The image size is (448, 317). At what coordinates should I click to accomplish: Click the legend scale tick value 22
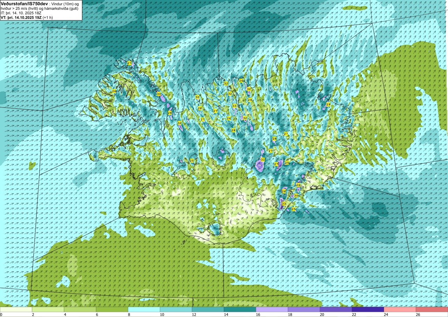354,315
